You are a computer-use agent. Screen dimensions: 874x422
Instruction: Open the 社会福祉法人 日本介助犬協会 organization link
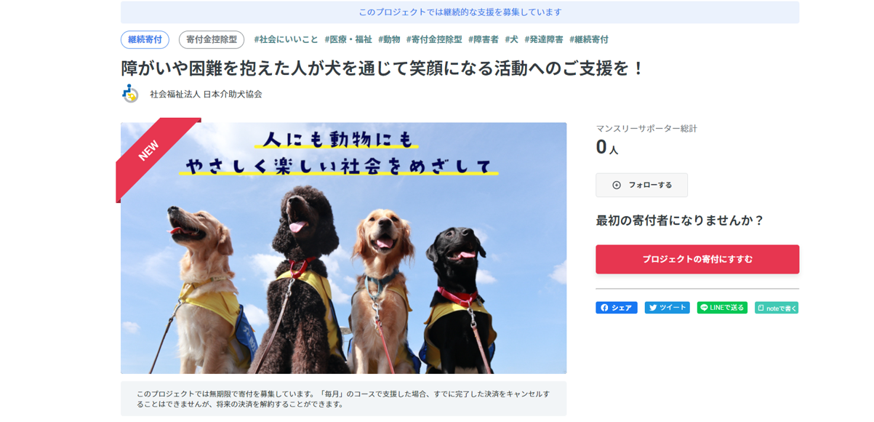point(206,94)
